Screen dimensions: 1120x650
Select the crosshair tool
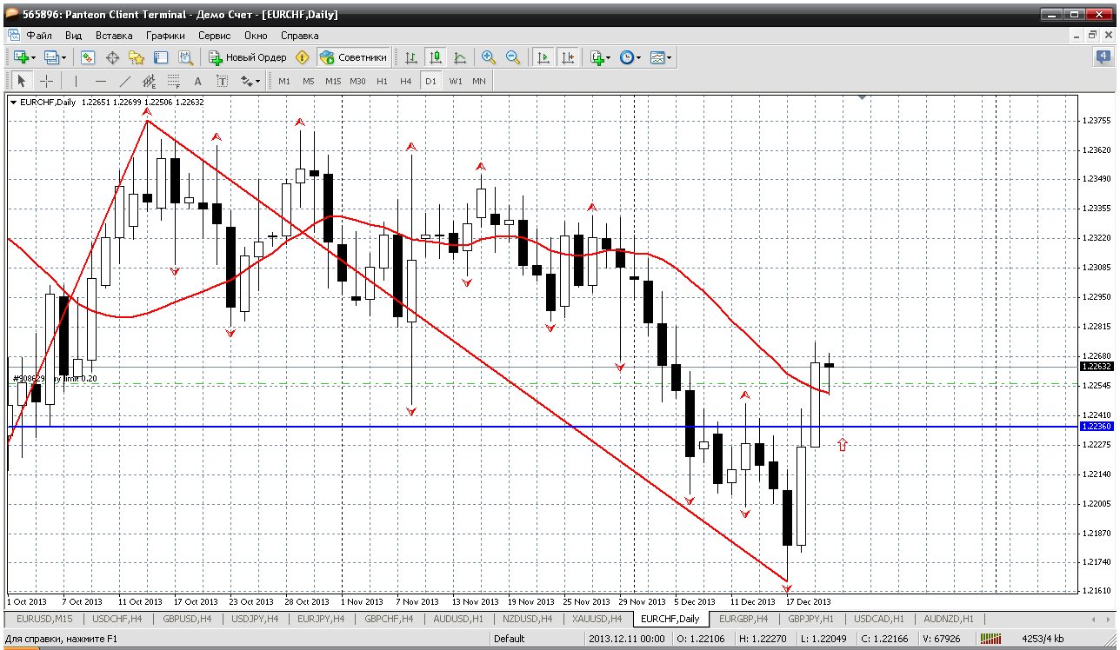[46, 81]
